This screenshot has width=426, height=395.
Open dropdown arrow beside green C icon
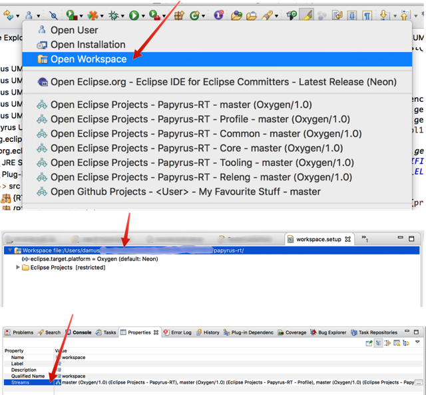coord(203,16)
